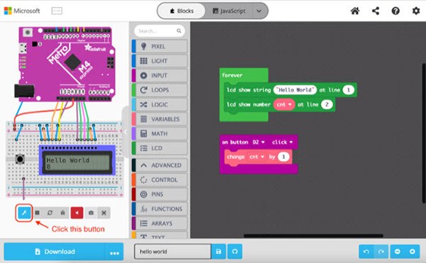Open the cnt variable dropdown in lcd show number
This screenshot has height=263, width=426.
(284, 104)
